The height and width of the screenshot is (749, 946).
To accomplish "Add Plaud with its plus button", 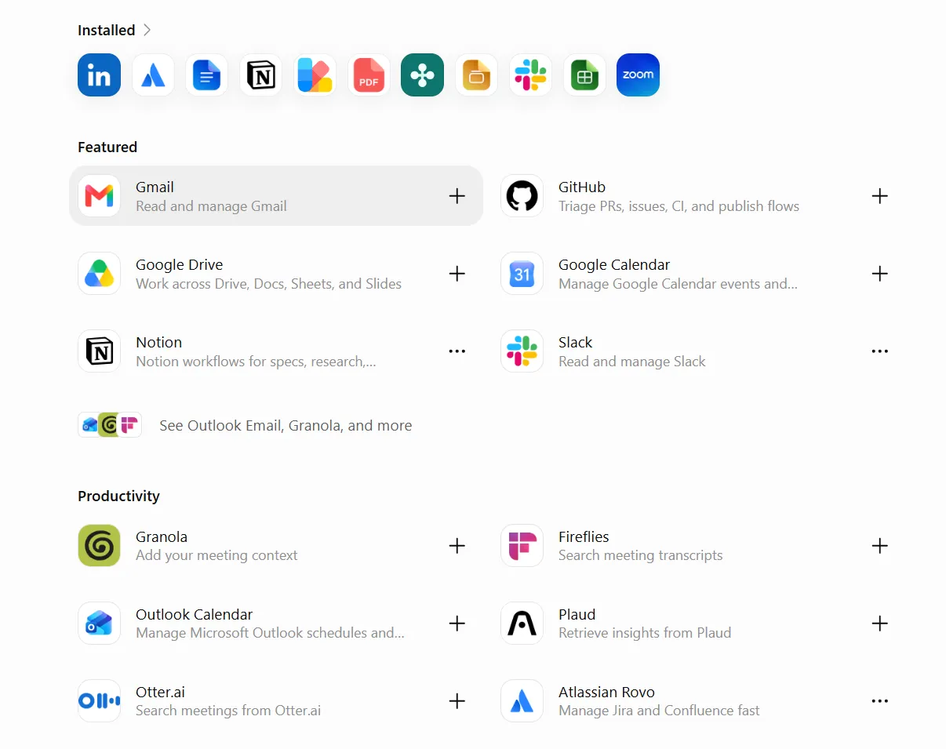I will pos(880,623).
